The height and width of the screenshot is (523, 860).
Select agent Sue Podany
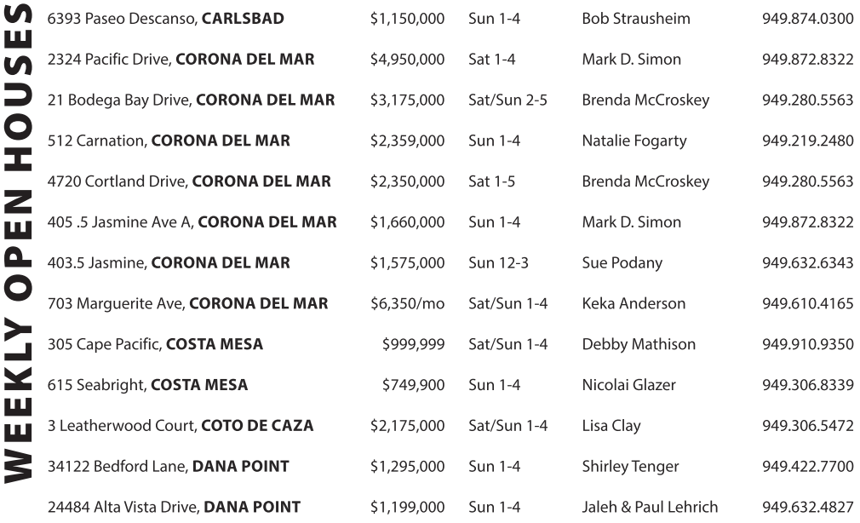click(622, 263)
